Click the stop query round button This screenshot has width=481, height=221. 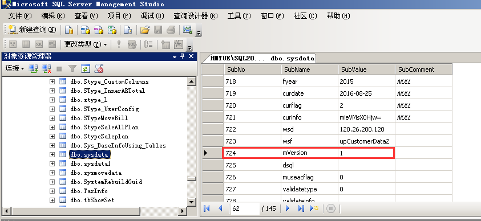click(331, 208)
